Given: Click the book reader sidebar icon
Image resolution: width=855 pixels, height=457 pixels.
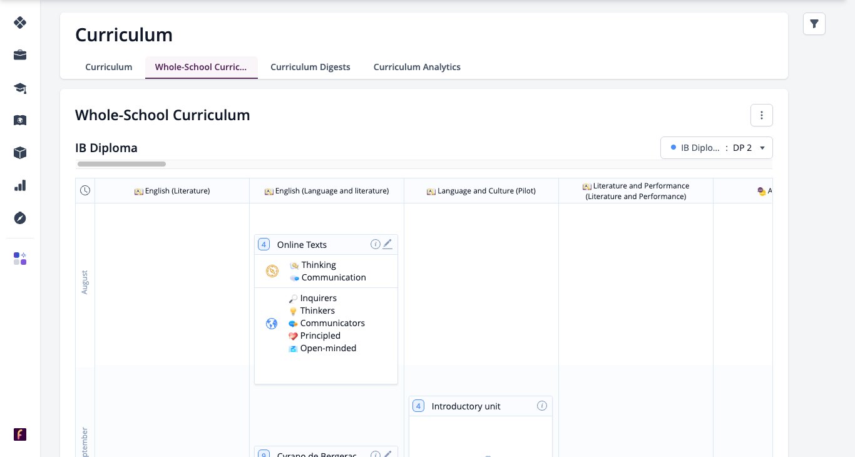Looking at the screenshot, I should (20, 120).
